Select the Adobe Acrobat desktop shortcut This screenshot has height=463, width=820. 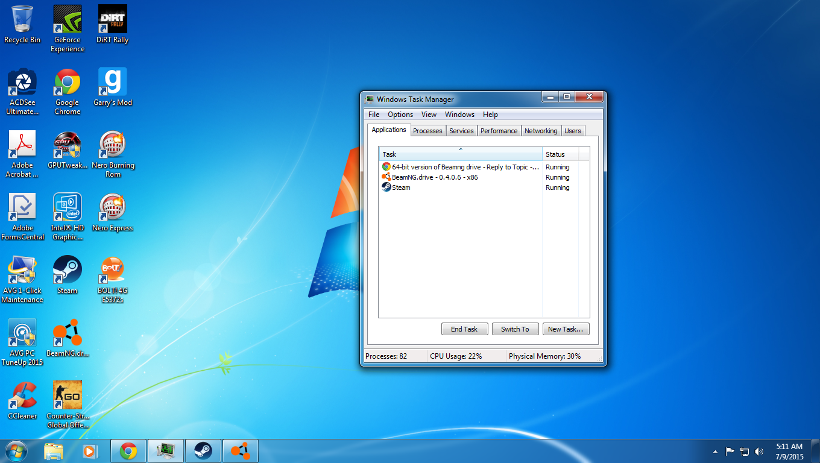[x=22, y=154]
